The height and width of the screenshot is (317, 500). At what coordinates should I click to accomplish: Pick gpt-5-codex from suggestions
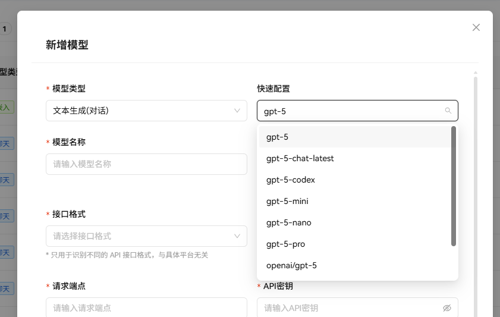click(290, 180)
